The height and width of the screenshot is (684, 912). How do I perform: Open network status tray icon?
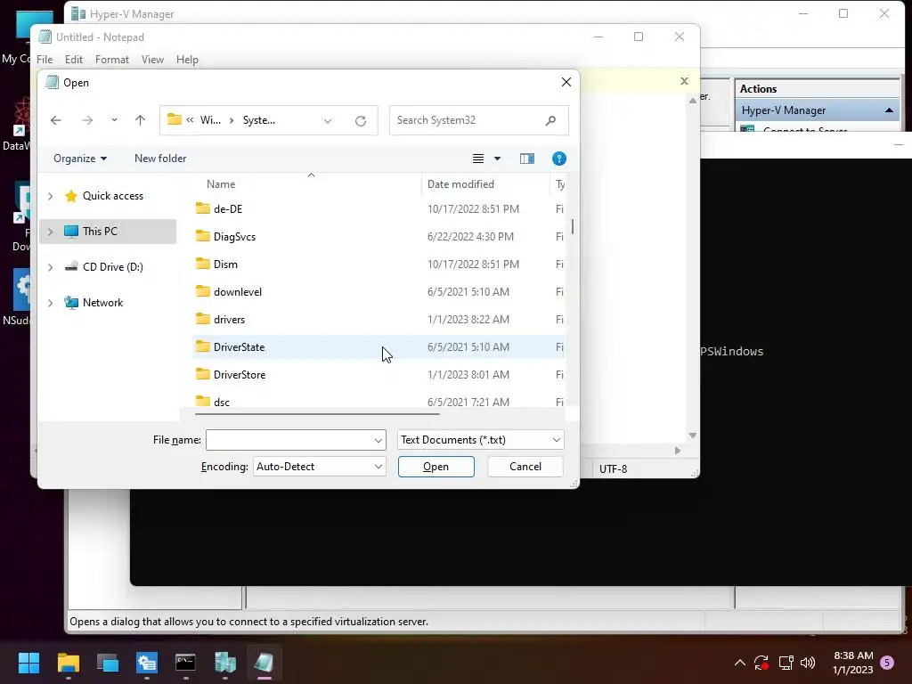786,663
